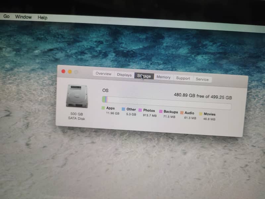Click the blue Other color swatch
The height and width of the screenshot is (199, 265).
123,109
